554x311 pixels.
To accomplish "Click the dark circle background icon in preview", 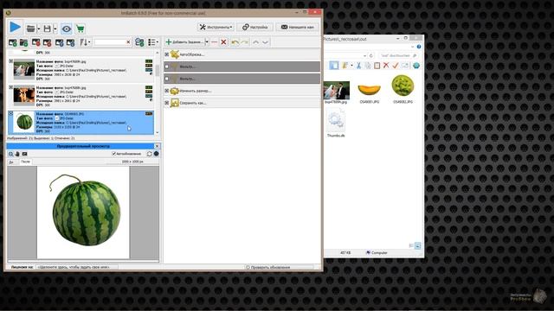I will pos(156,154).
